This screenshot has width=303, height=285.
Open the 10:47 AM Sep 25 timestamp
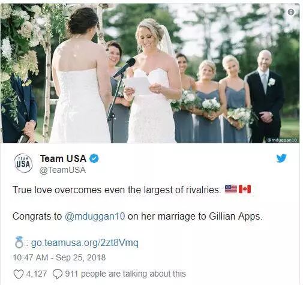[59, 257]
